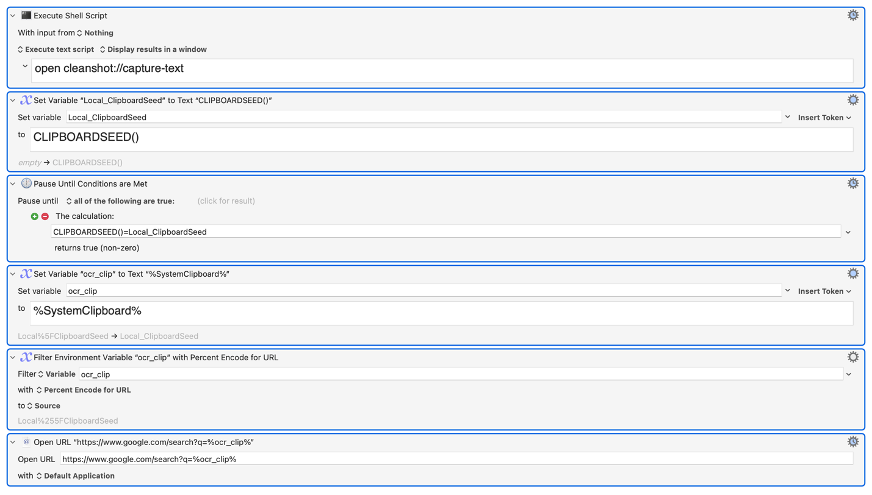Click the Local_ClipboardSeed variable name field

pos(423,117)
